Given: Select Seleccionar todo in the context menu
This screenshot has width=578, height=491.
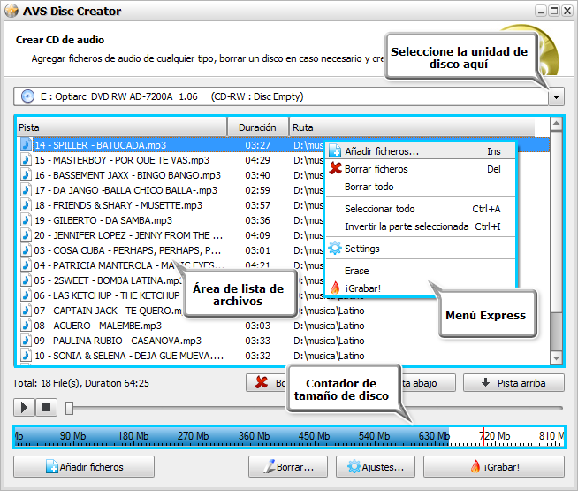Looking at the screenshot, I should pos(421,209).
